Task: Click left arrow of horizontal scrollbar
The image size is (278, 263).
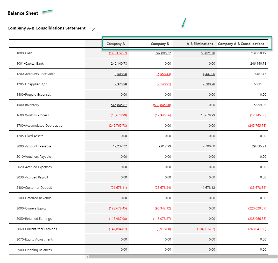Action: (87, 257)
